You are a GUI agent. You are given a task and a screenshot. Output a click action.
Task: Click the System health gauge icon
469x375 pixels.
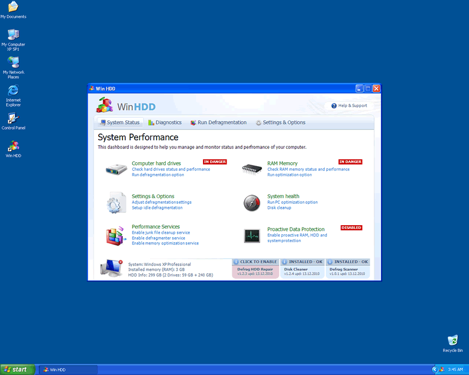(252, 203)
